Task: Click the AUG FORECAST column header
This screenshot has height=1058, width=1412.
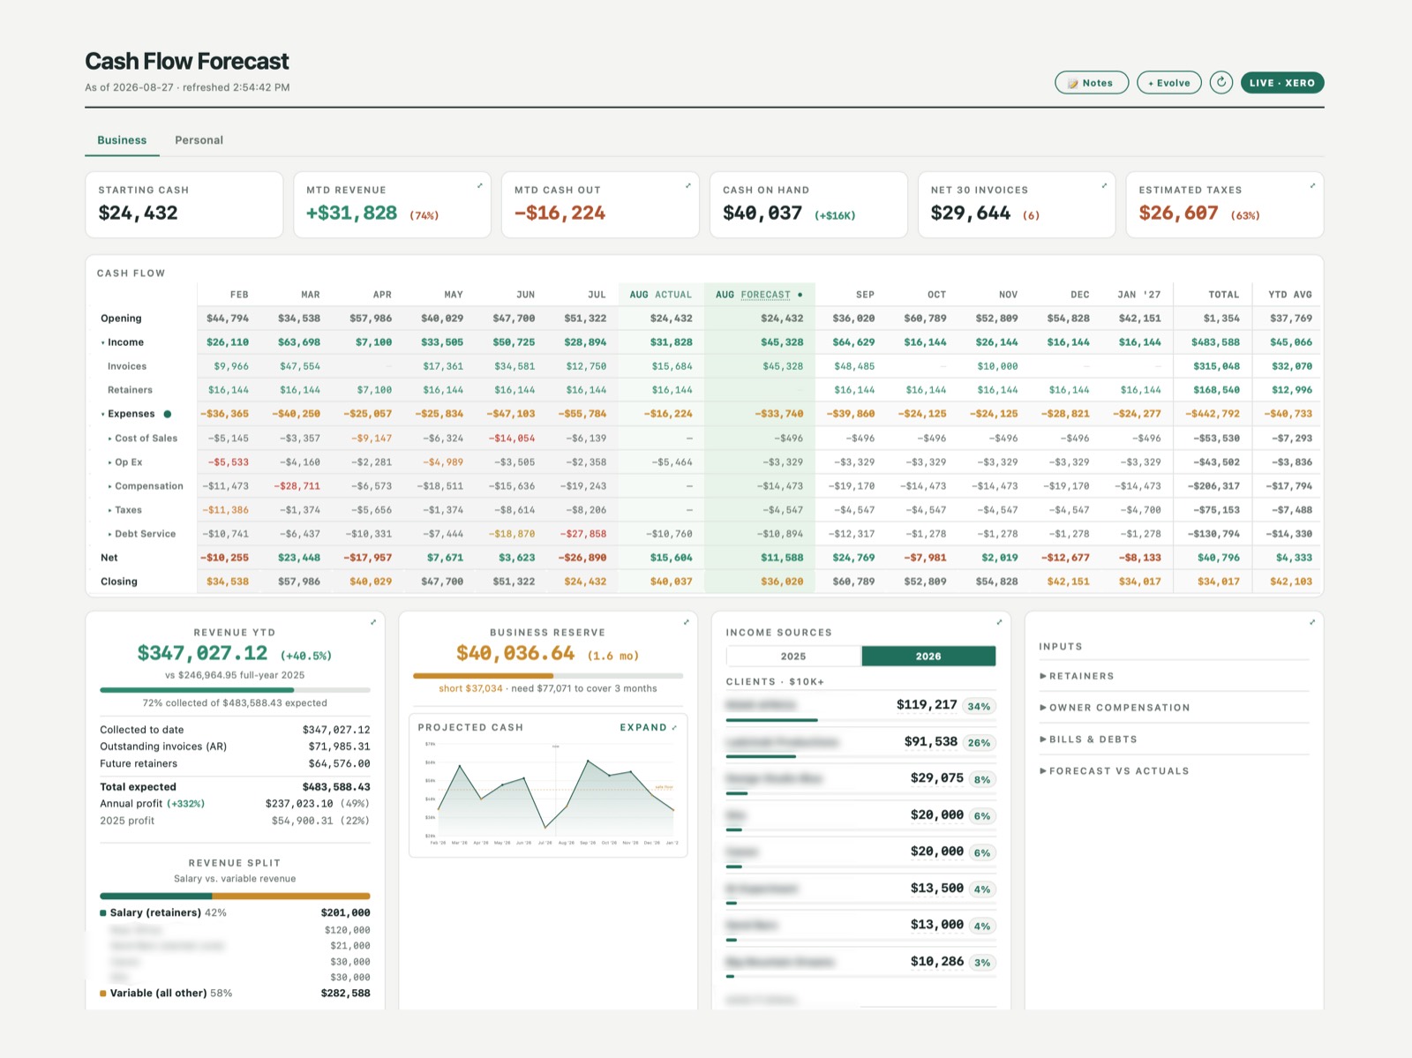Action: pyautogui.click(x=759, y=295)
